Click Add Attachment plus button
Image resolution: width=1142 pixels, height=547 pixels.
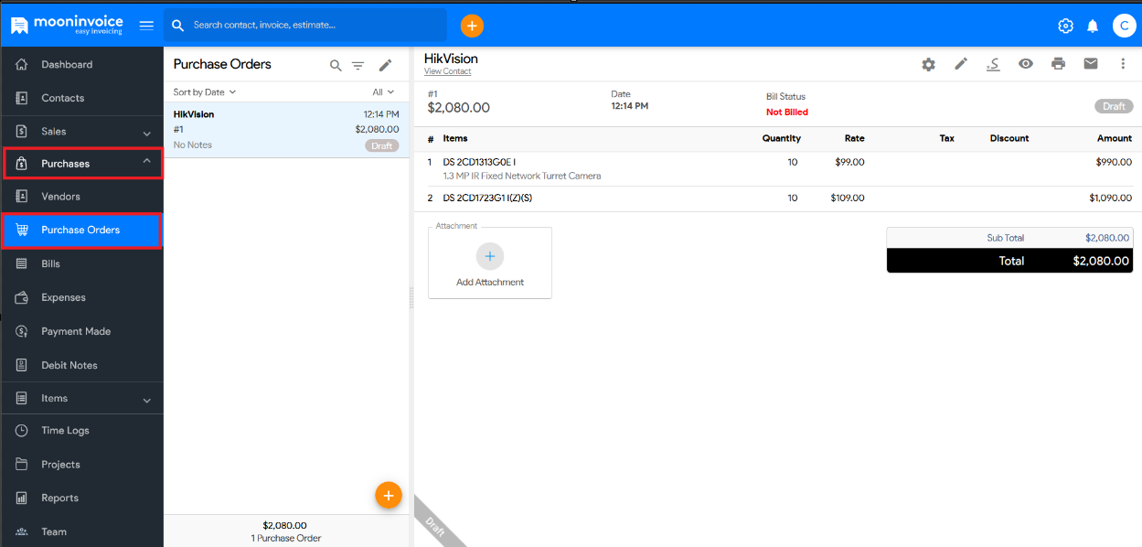(490, 256)
